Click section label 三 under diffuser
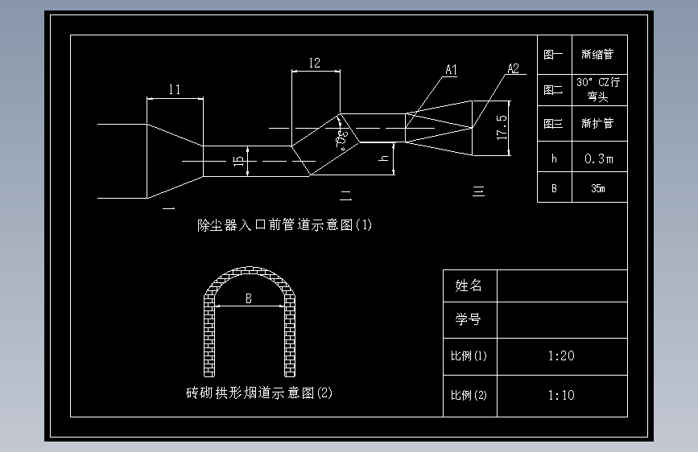The height and width of the screenshot is (452, 698). coord(478,191)
